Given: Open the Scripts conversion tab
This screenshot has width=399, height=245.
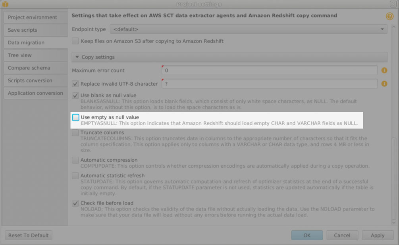Looking at the screenshot, I should (x=36, y=80).
